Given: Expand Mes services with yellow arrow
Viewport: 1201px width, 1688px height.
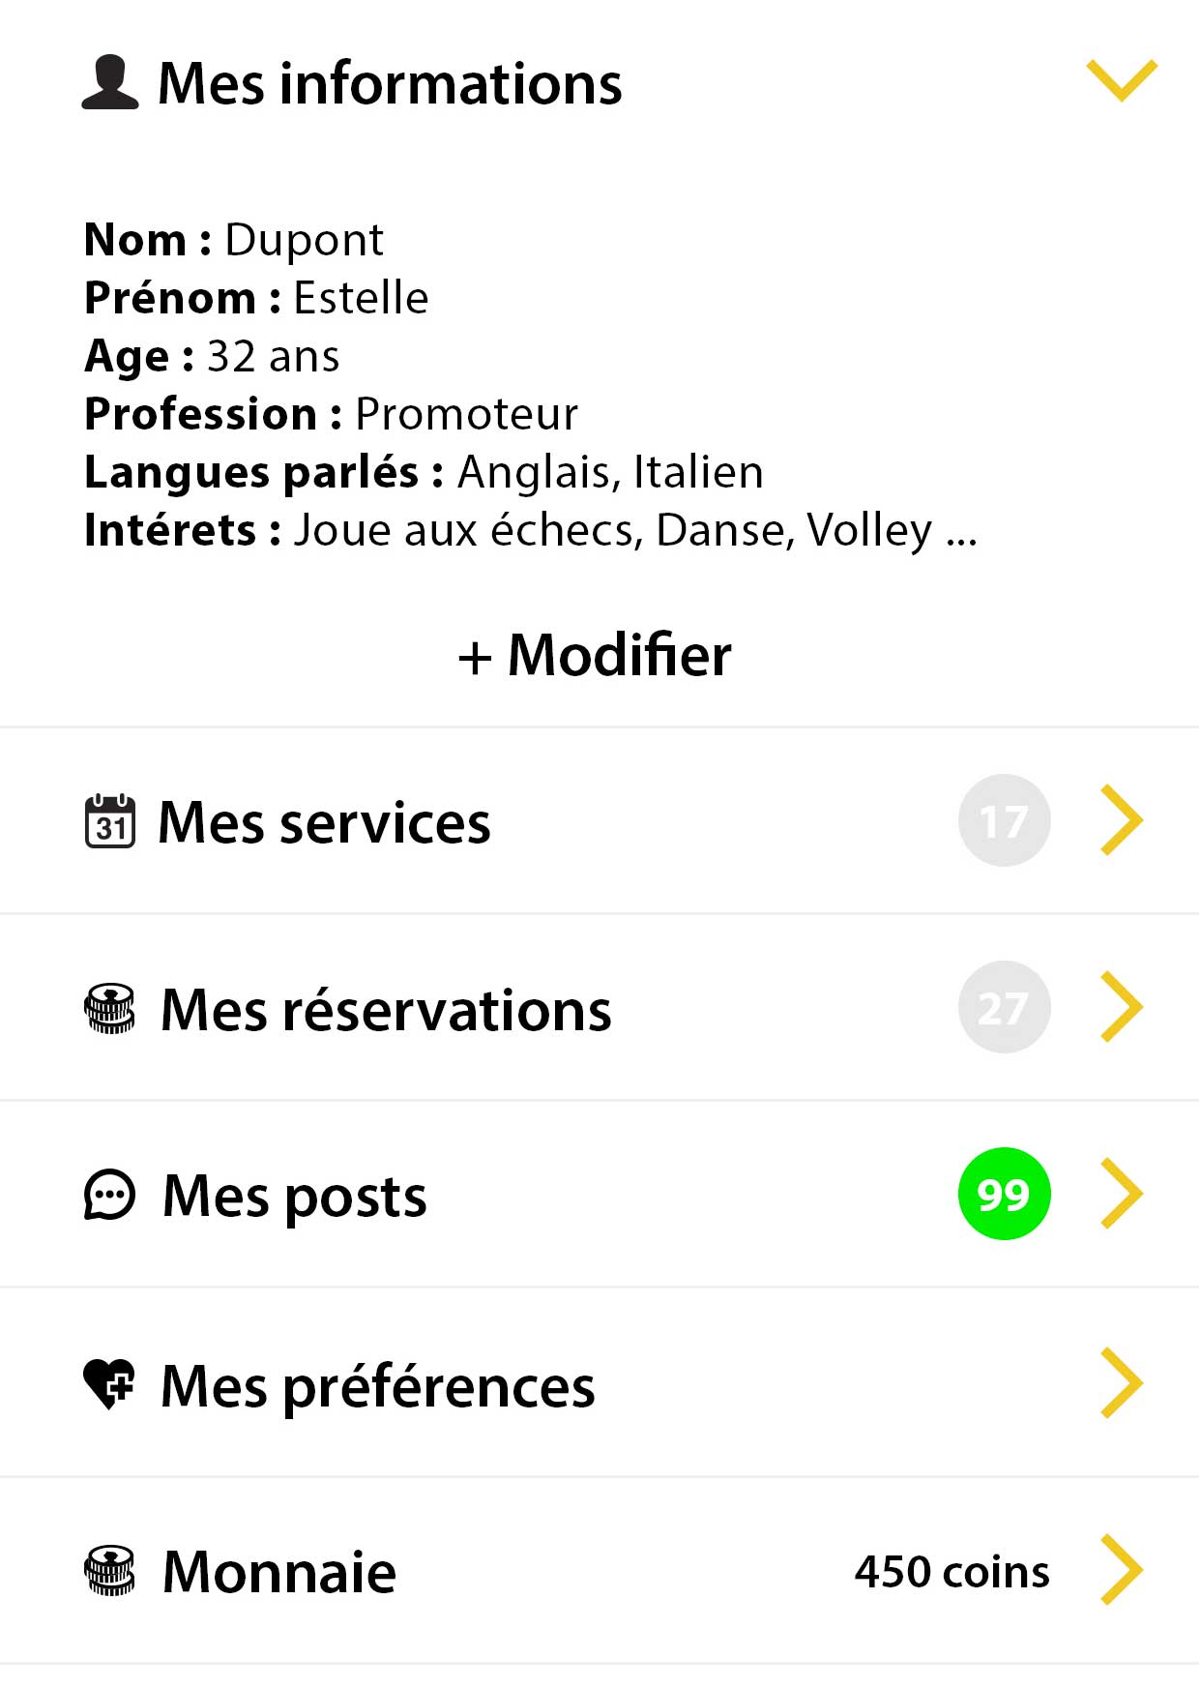Looking at the screenshot, I should pyautogui.click(x=1122, y=821).
